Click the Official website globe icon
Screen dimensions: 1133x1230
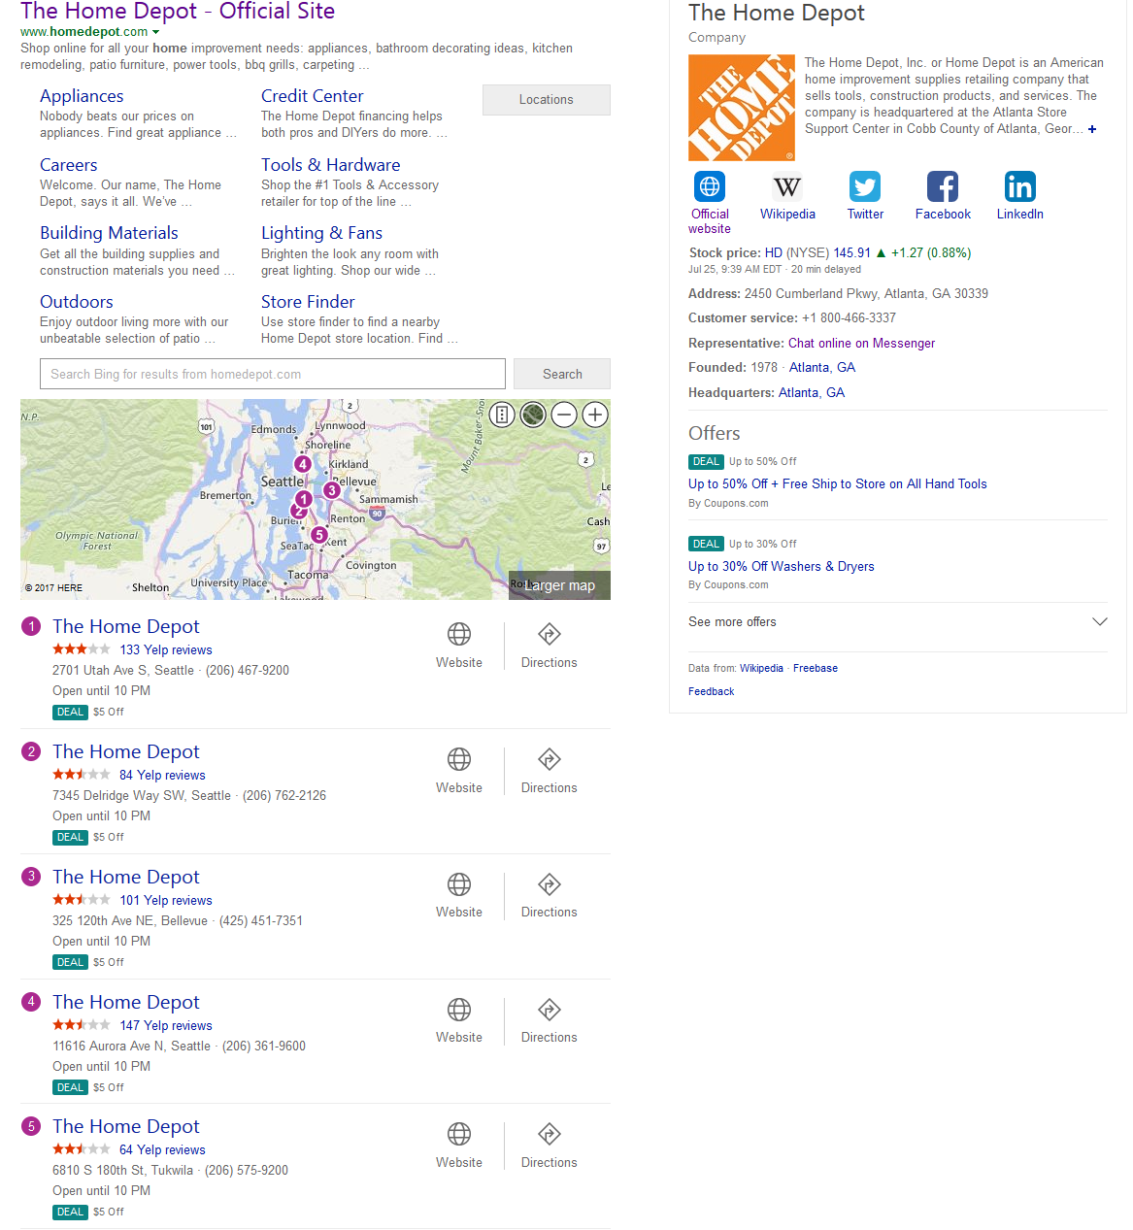coord(710,186)
